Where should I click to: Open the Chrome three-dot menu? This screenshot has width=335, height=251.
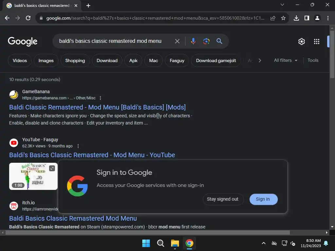click(328, 18)
